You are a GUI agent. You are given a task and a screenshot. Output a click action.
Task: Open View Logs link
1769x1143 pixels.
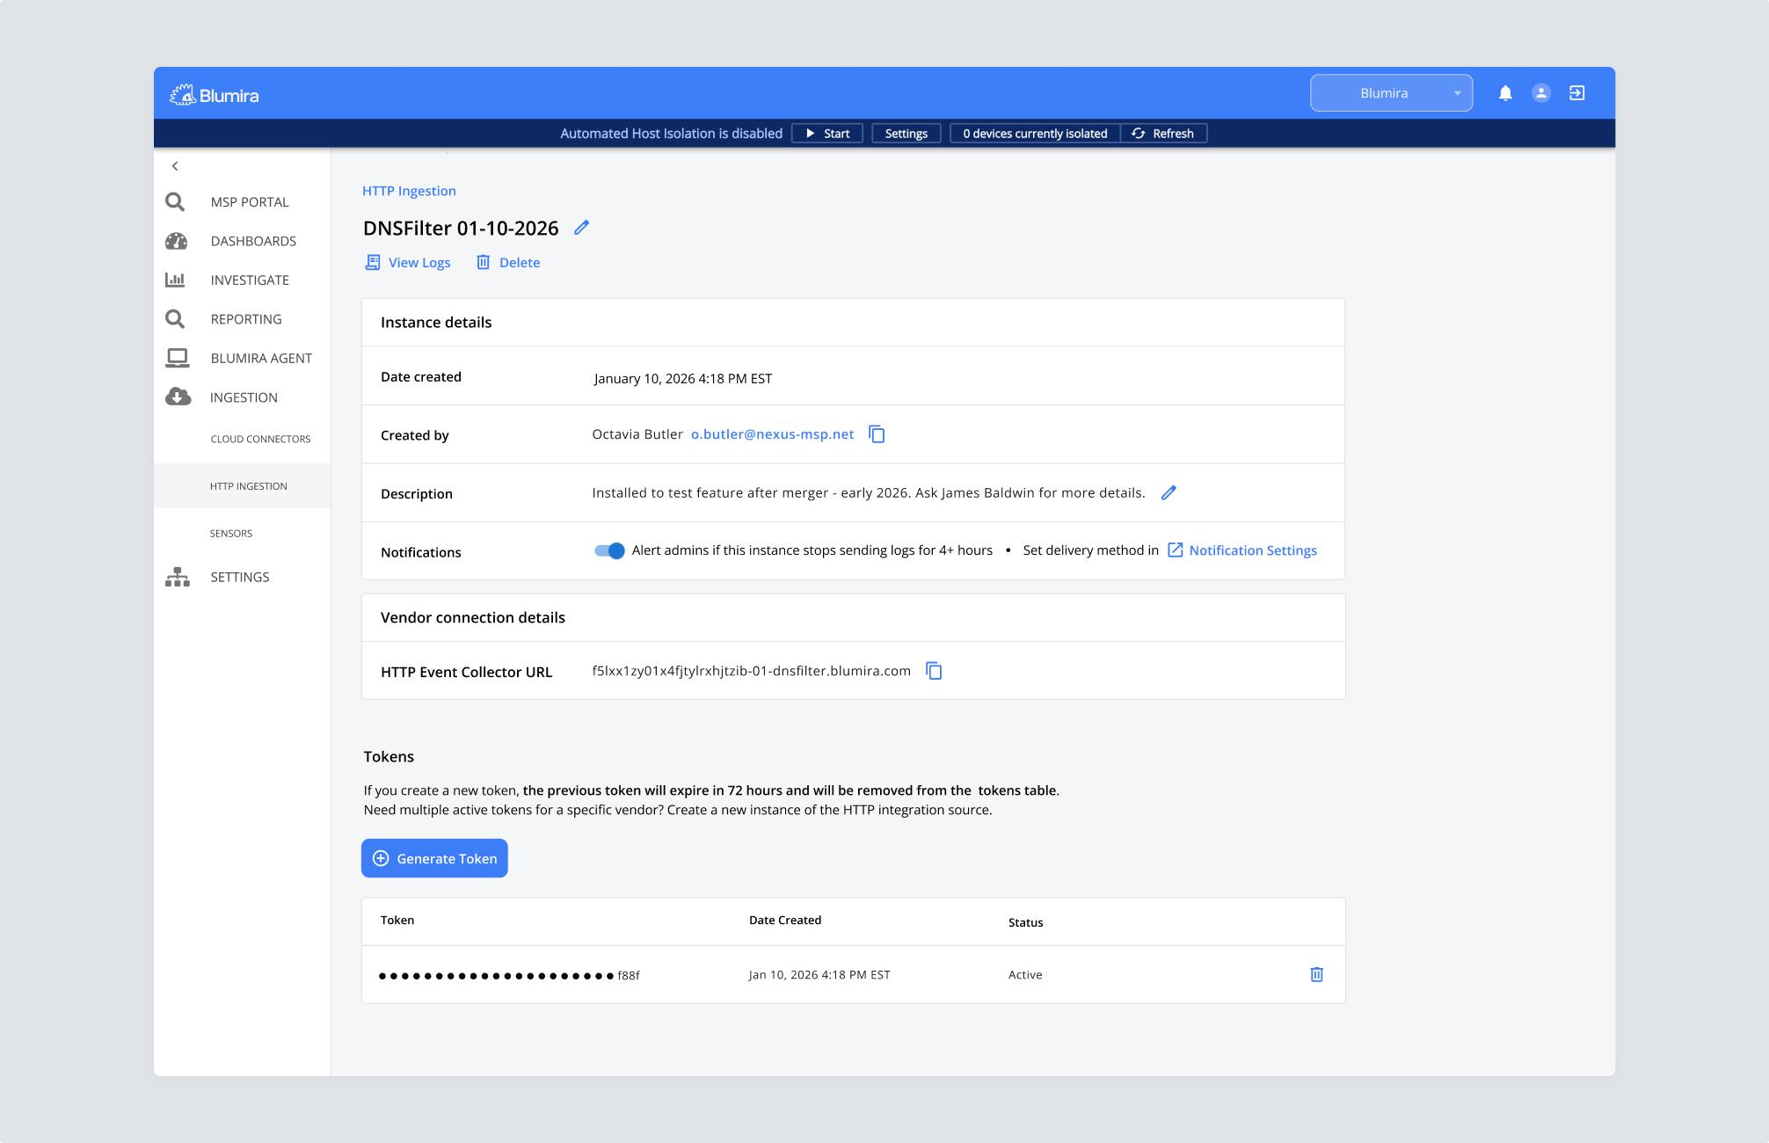pos(419,263)
